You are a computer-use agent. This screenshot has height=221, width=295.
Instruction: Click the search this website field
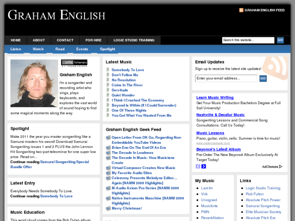pos(248,40)
